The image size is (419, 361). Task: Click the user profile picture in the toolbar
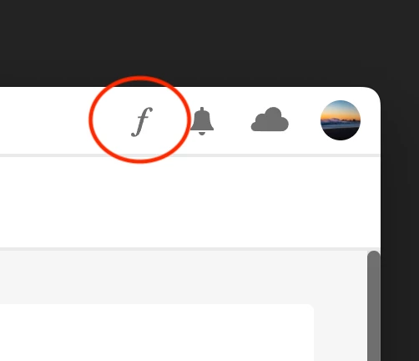[x=341, y=120]
